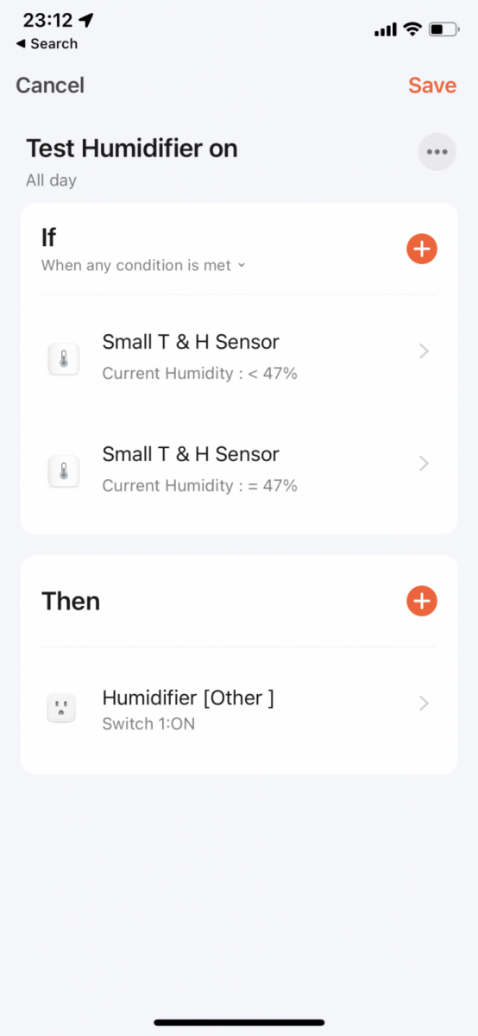Tap the thermometer icon for humidity equals 47%

point(63,471)
